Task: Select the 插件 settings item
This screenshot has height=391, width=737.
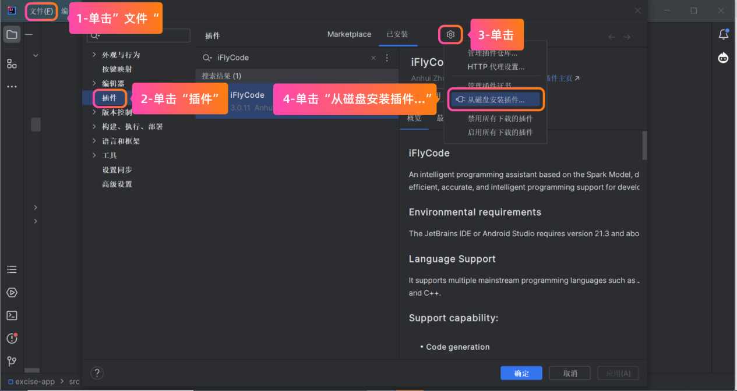Action: [x=110, y=98]
